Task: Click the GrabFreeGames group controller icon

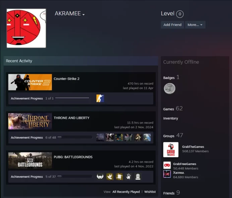Action: (x=167, y=165)
